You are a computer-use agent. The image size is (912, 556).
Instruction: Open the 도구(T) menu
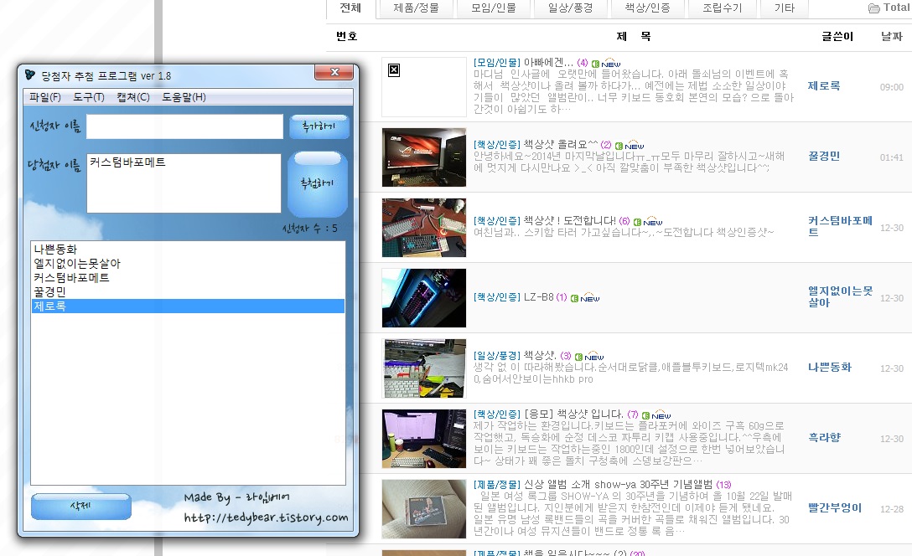88,97
